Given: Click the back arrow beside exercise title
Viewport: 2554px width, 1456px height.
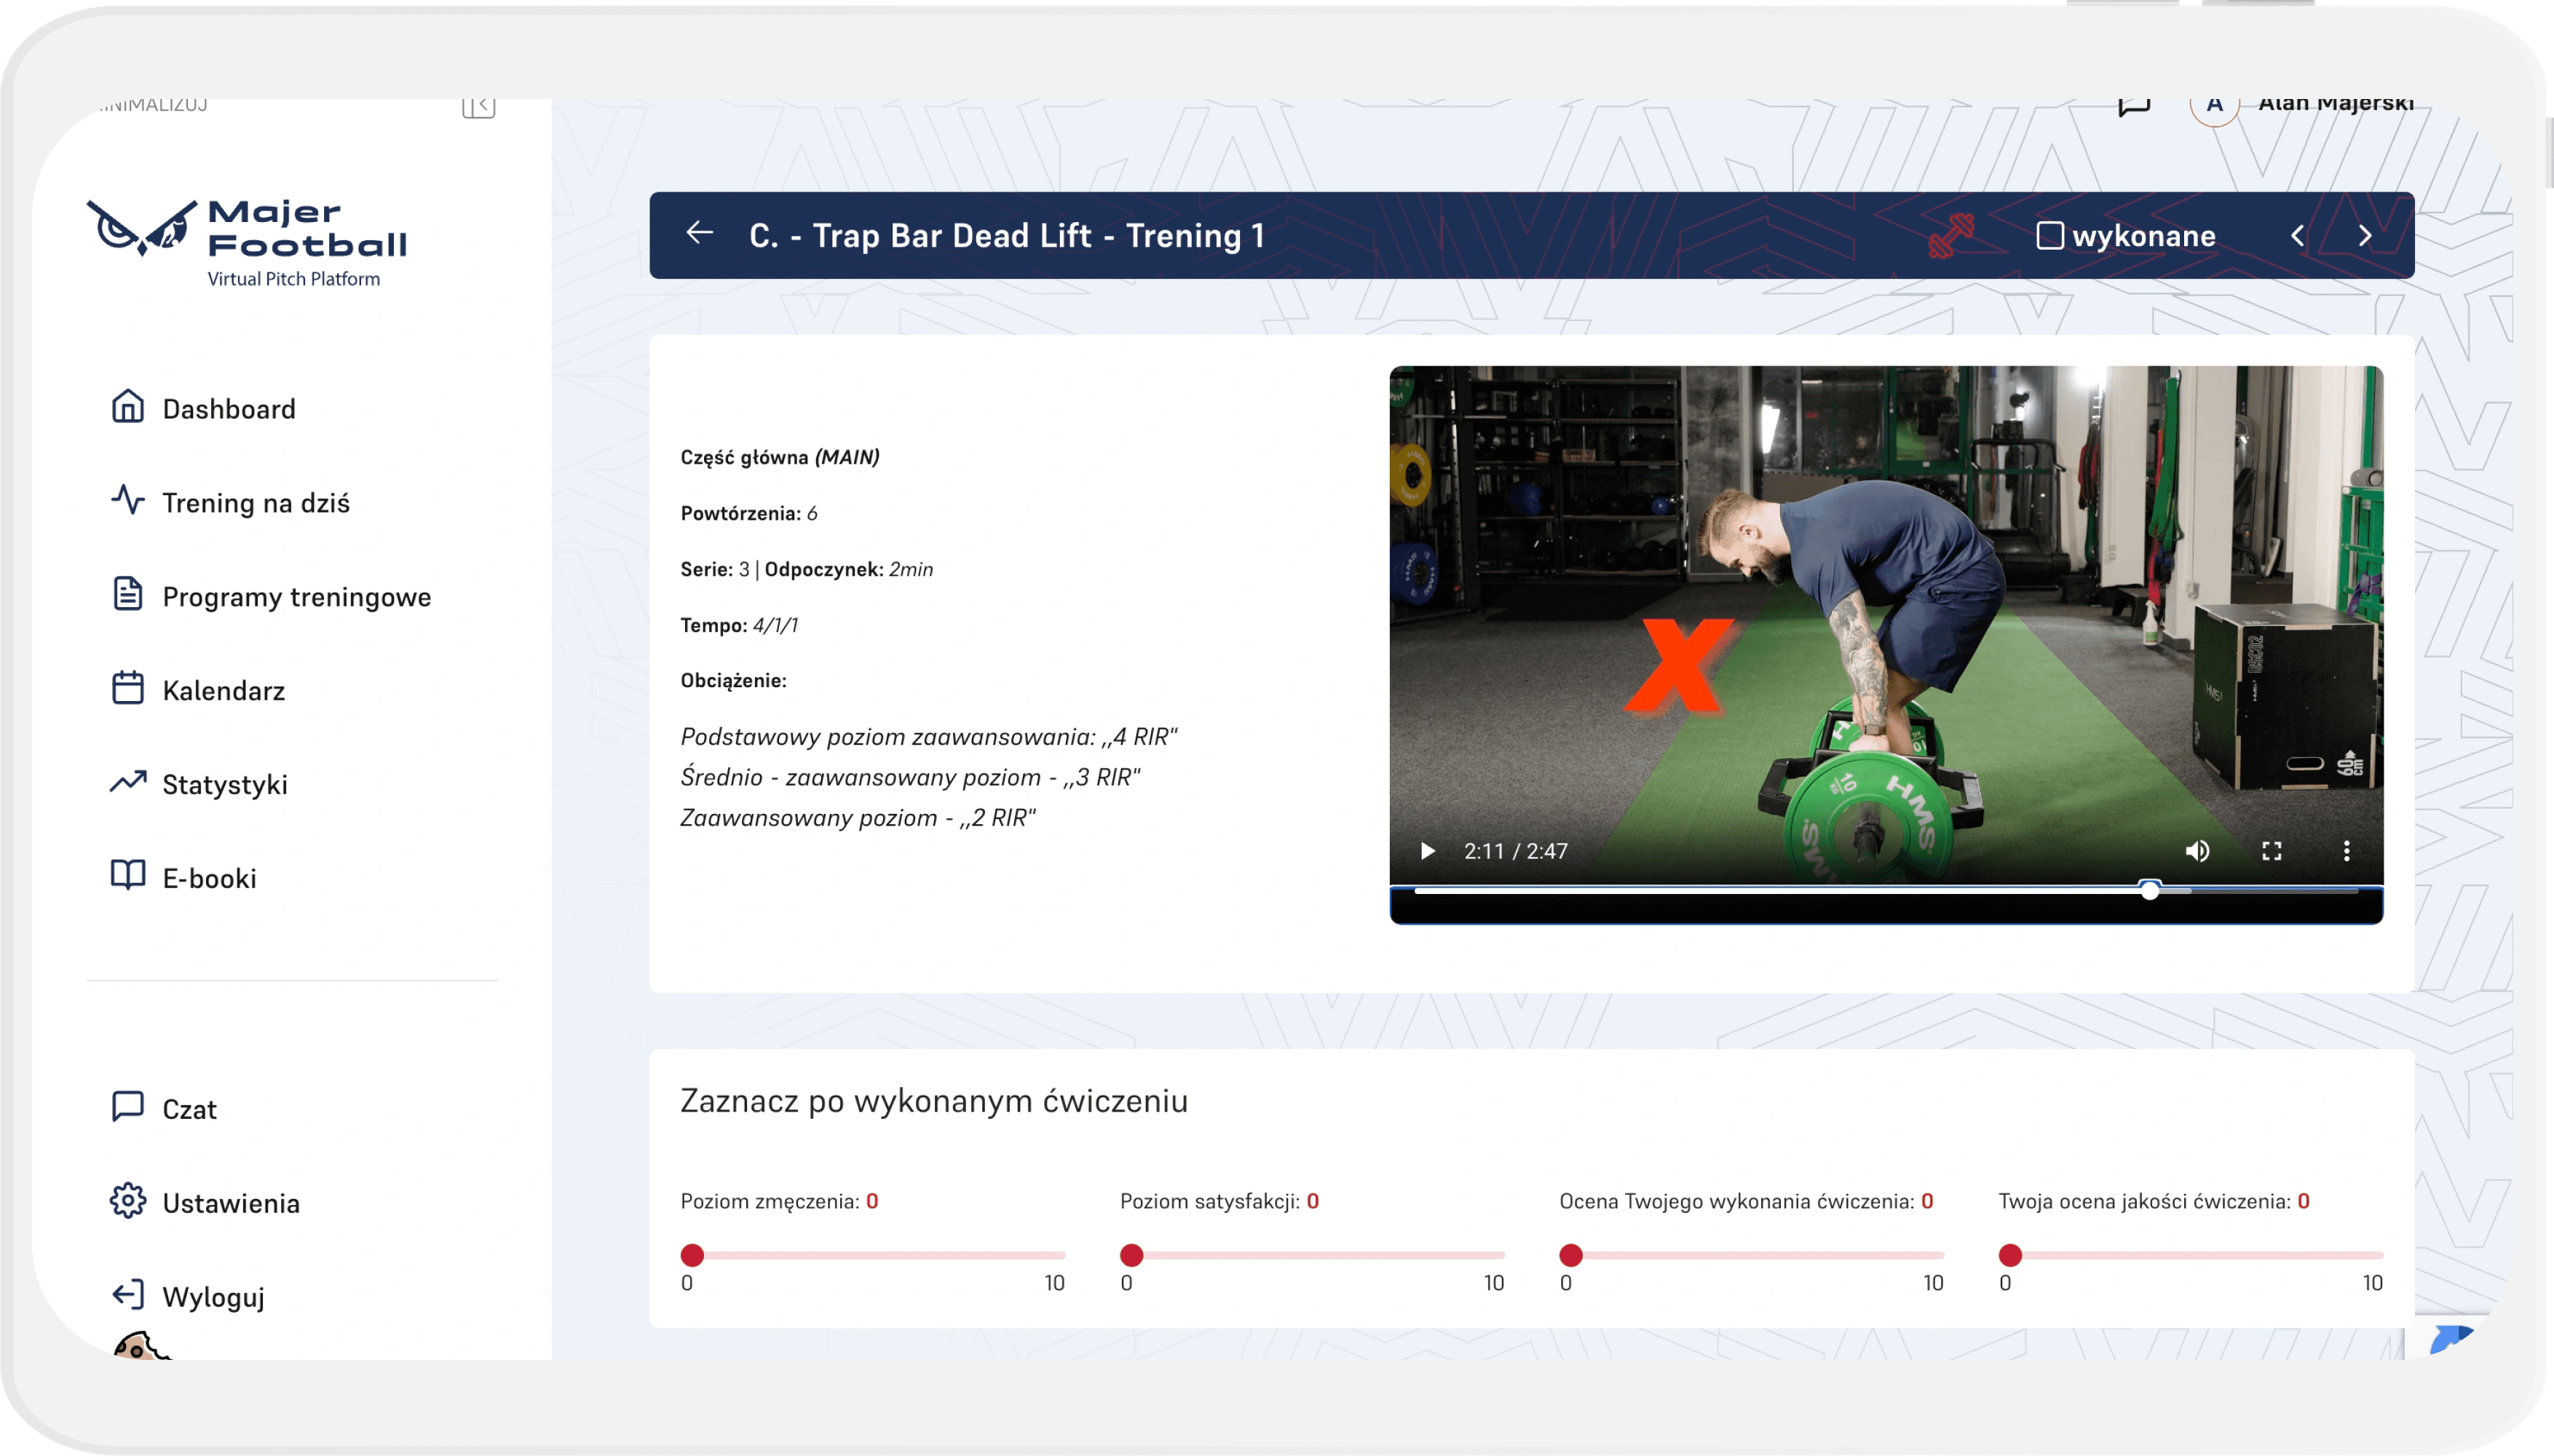Looking at the screenshot, I should click(700, 234).
